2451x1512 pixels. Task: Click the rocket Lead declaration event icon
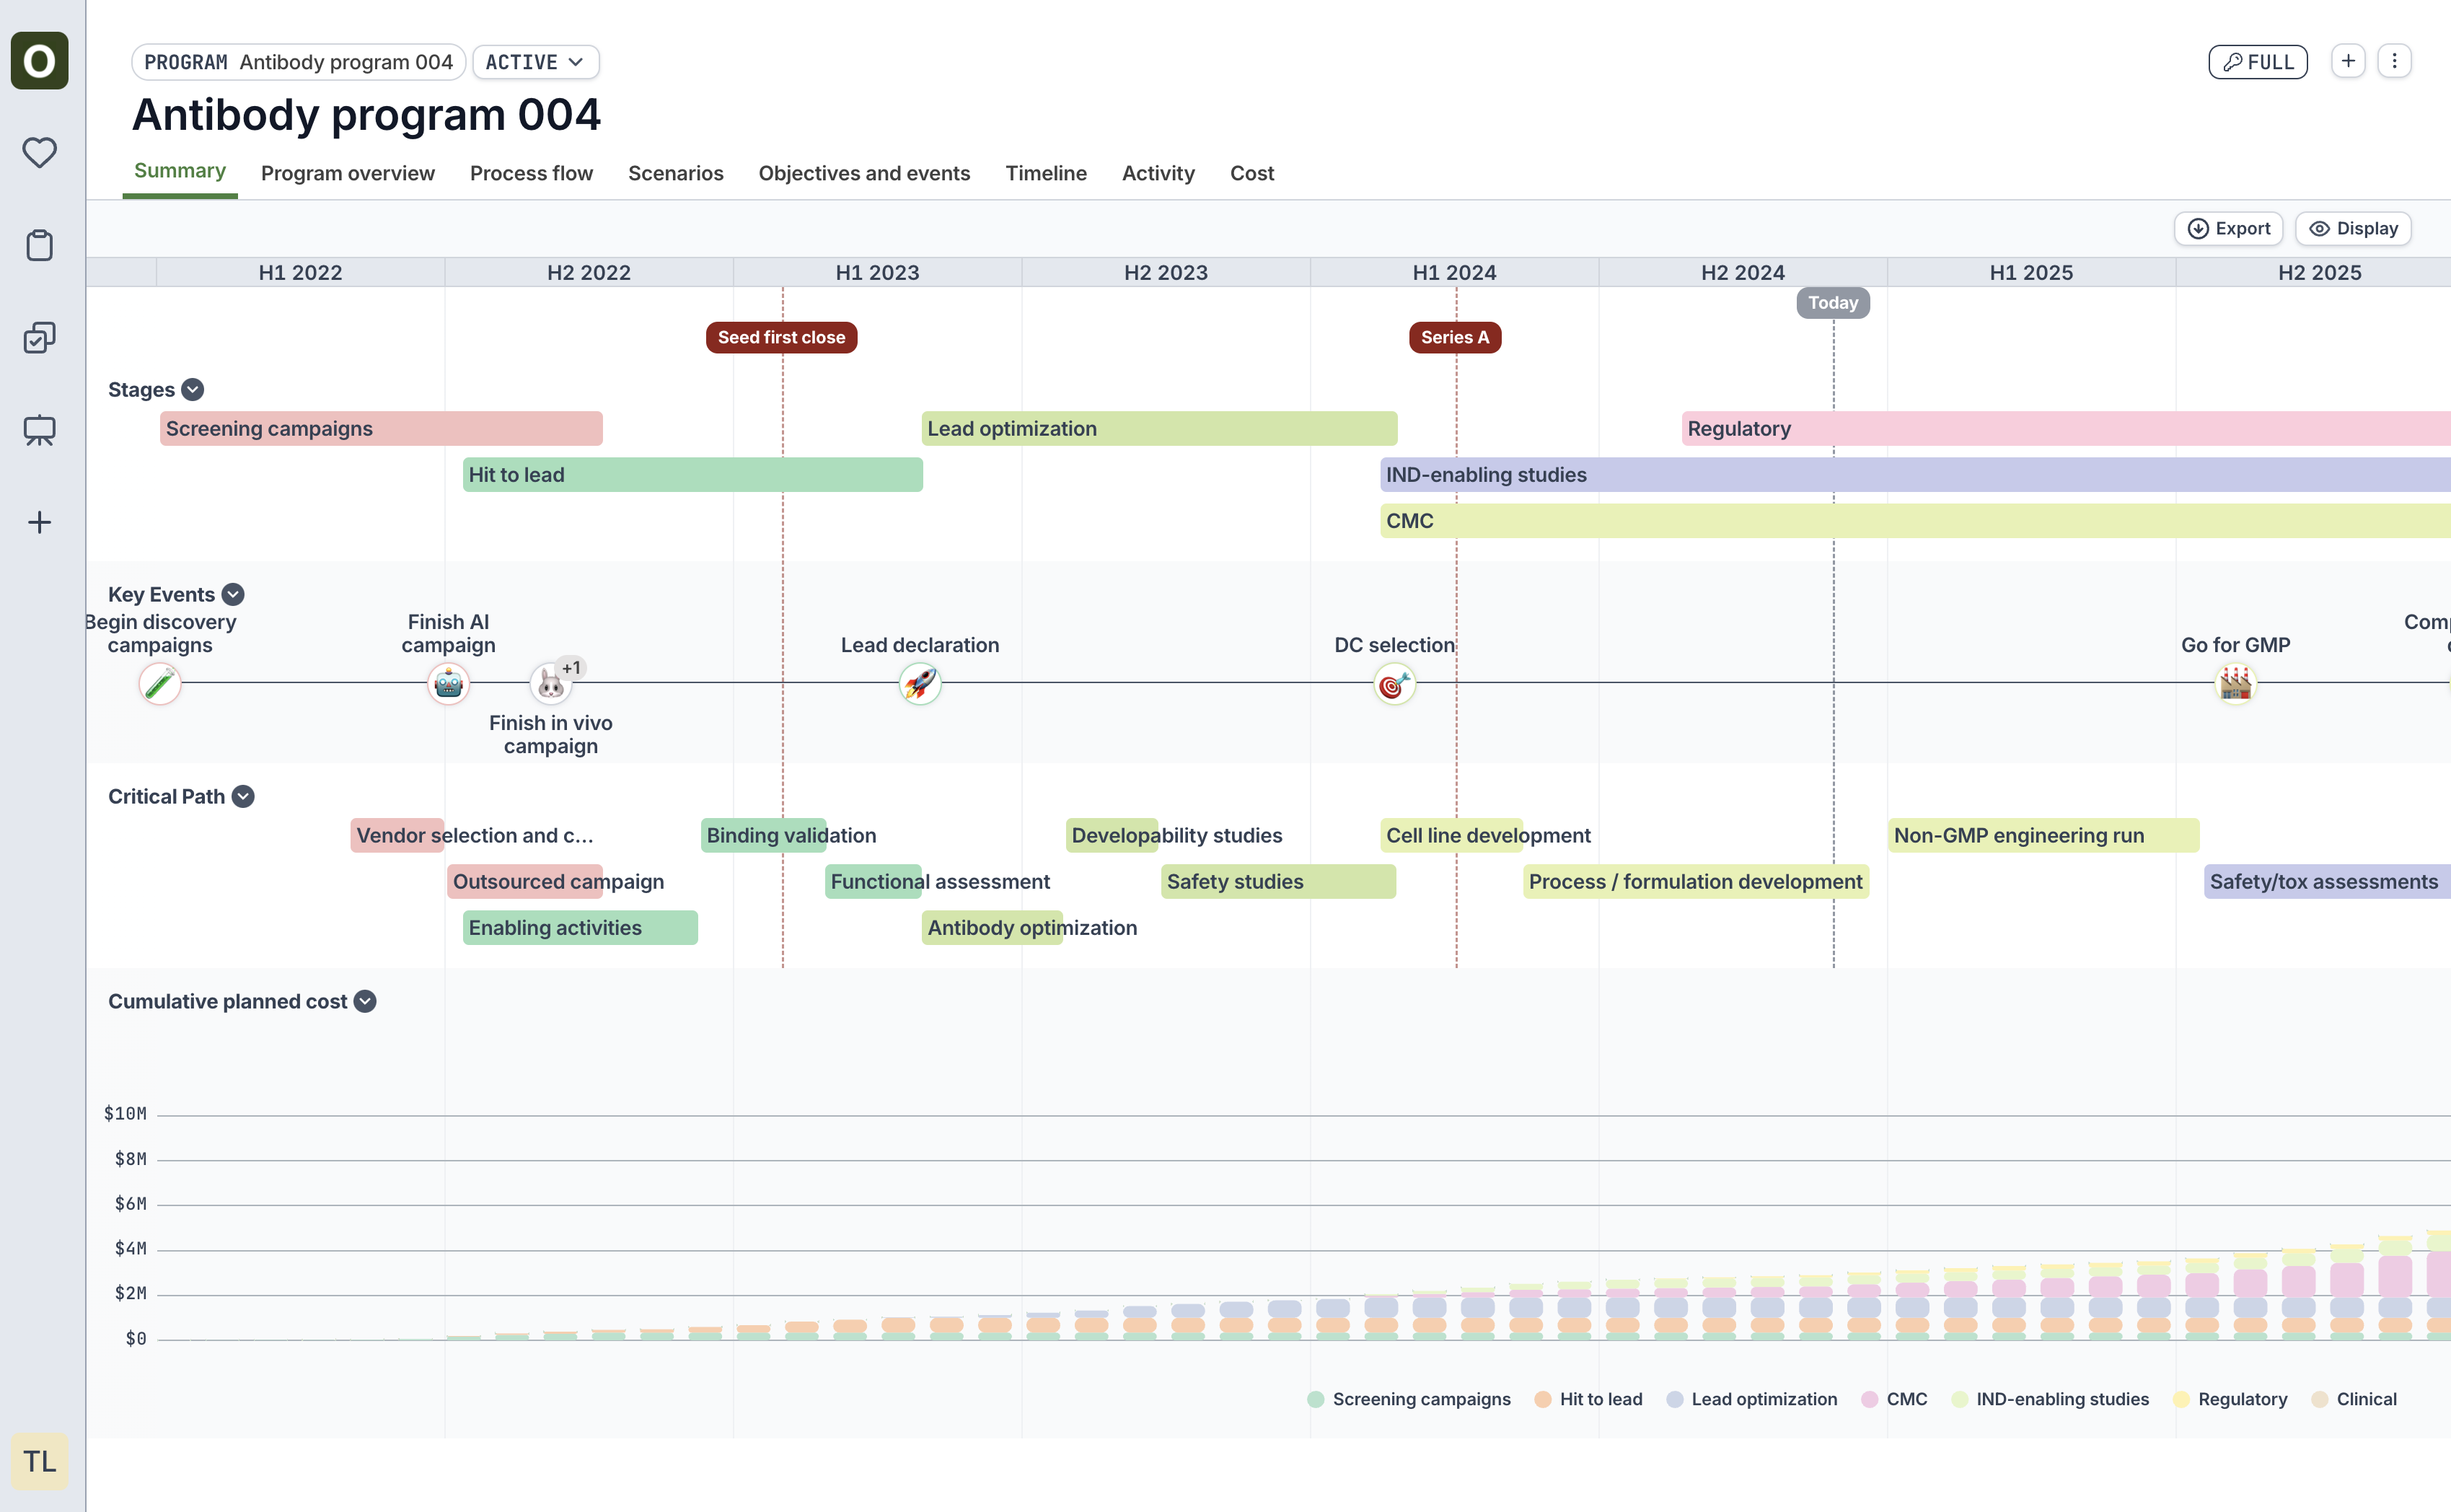[x=920, y=684]
